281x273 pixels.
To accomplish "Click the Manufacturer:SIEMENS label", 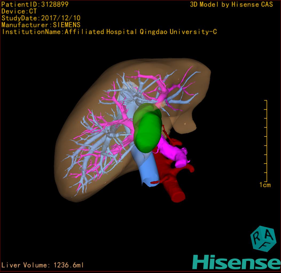I will (41, 25).
